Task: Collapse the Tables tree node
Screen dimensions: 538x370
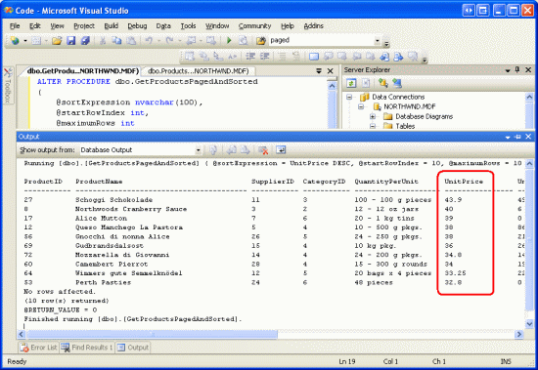Action: (x=373, y=126)
